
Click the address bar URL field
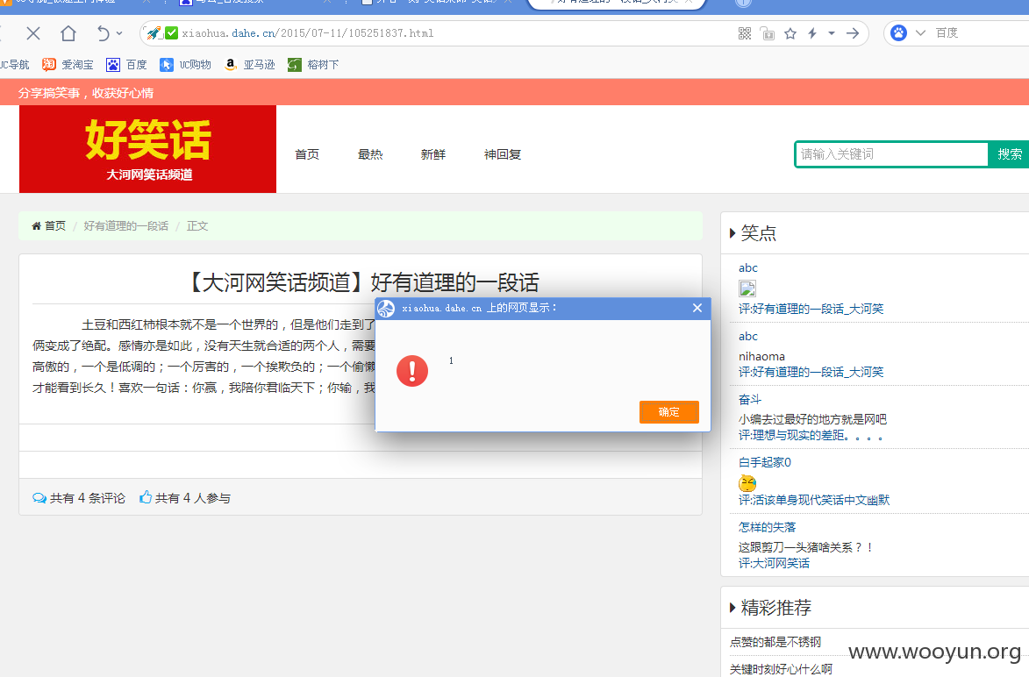pyautogui.click(x=453, y=33)
